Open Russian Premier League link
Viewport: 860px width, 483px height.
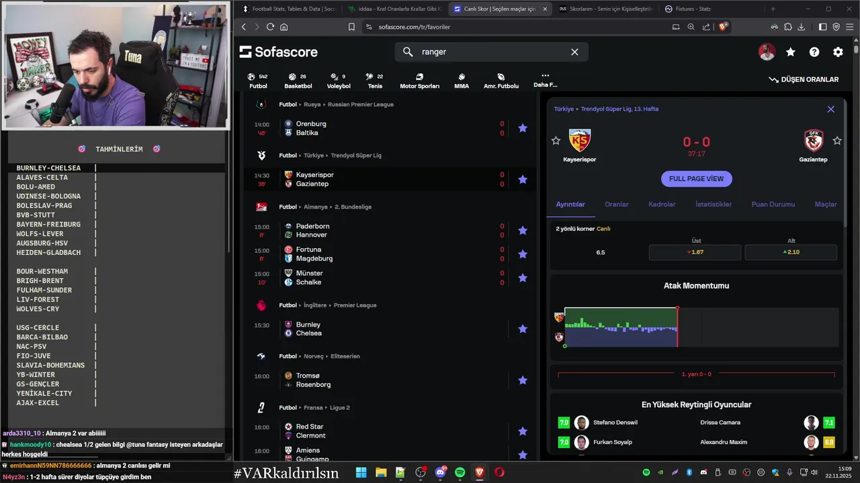361,105
